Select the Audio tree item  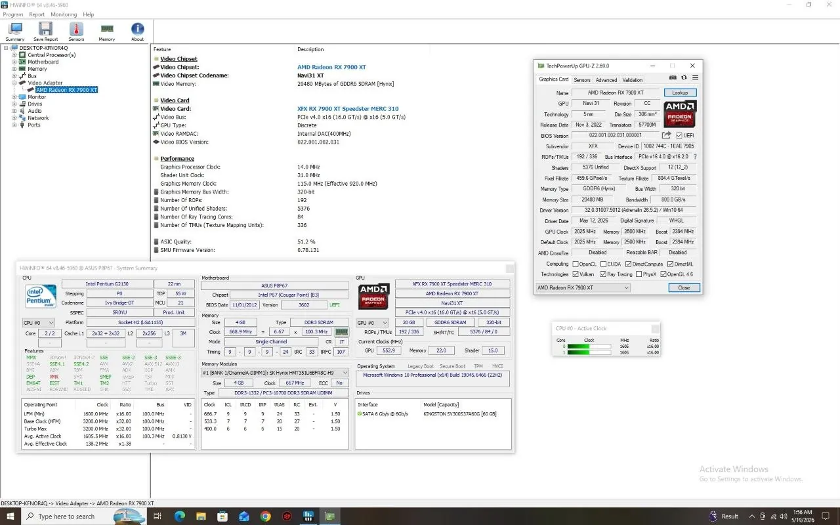[x=35, y=111]
